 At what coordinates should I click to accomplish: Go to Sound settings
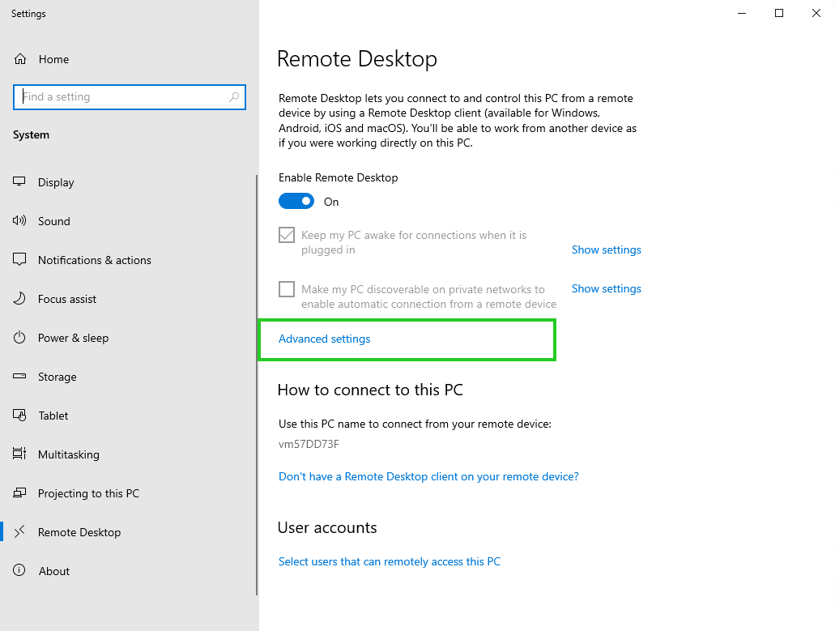53,221
